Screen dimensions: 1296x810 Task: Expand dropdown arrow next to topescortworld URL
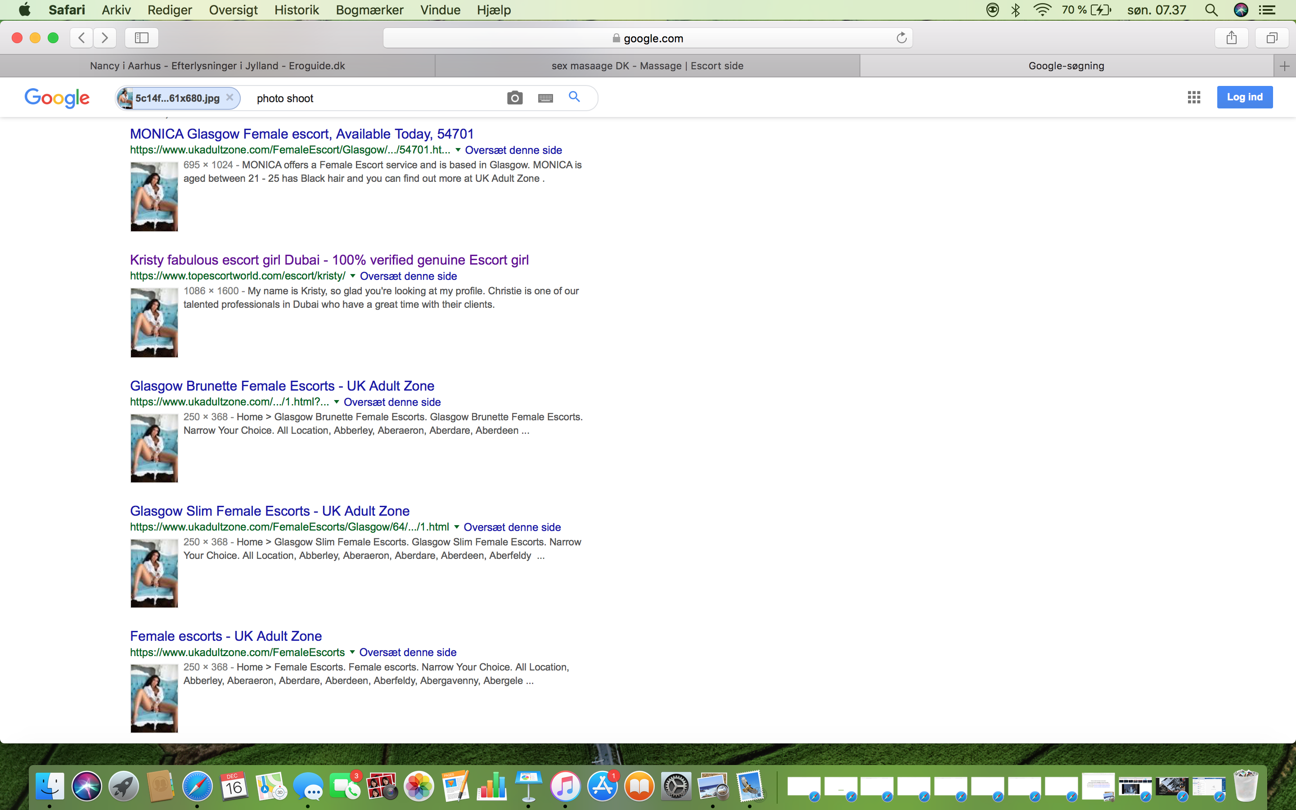coord(352,276)
